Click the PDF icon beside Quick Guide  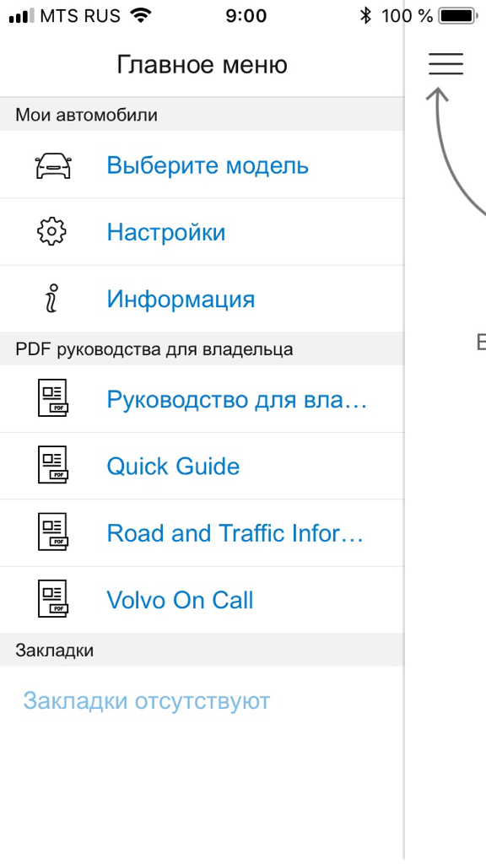point(53,465)
